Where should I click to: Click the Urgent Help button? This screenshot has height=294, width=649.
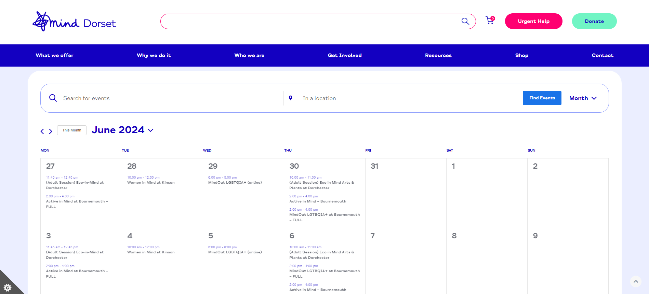533,21
